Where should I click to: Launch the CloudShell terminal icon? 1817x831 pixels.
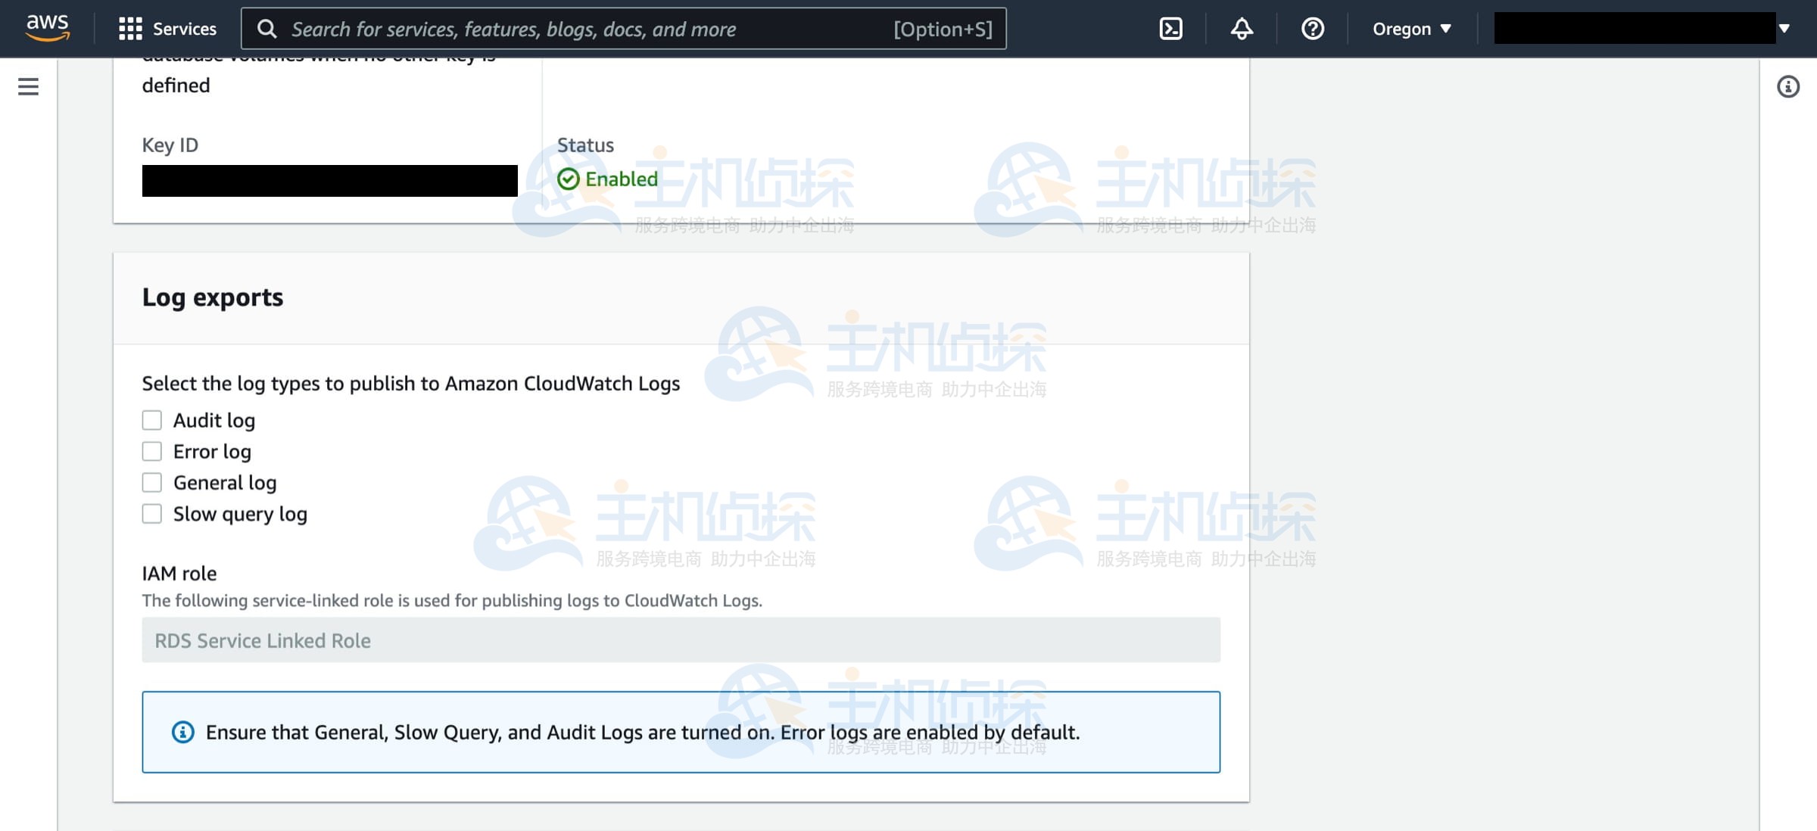click(1170, 29)
